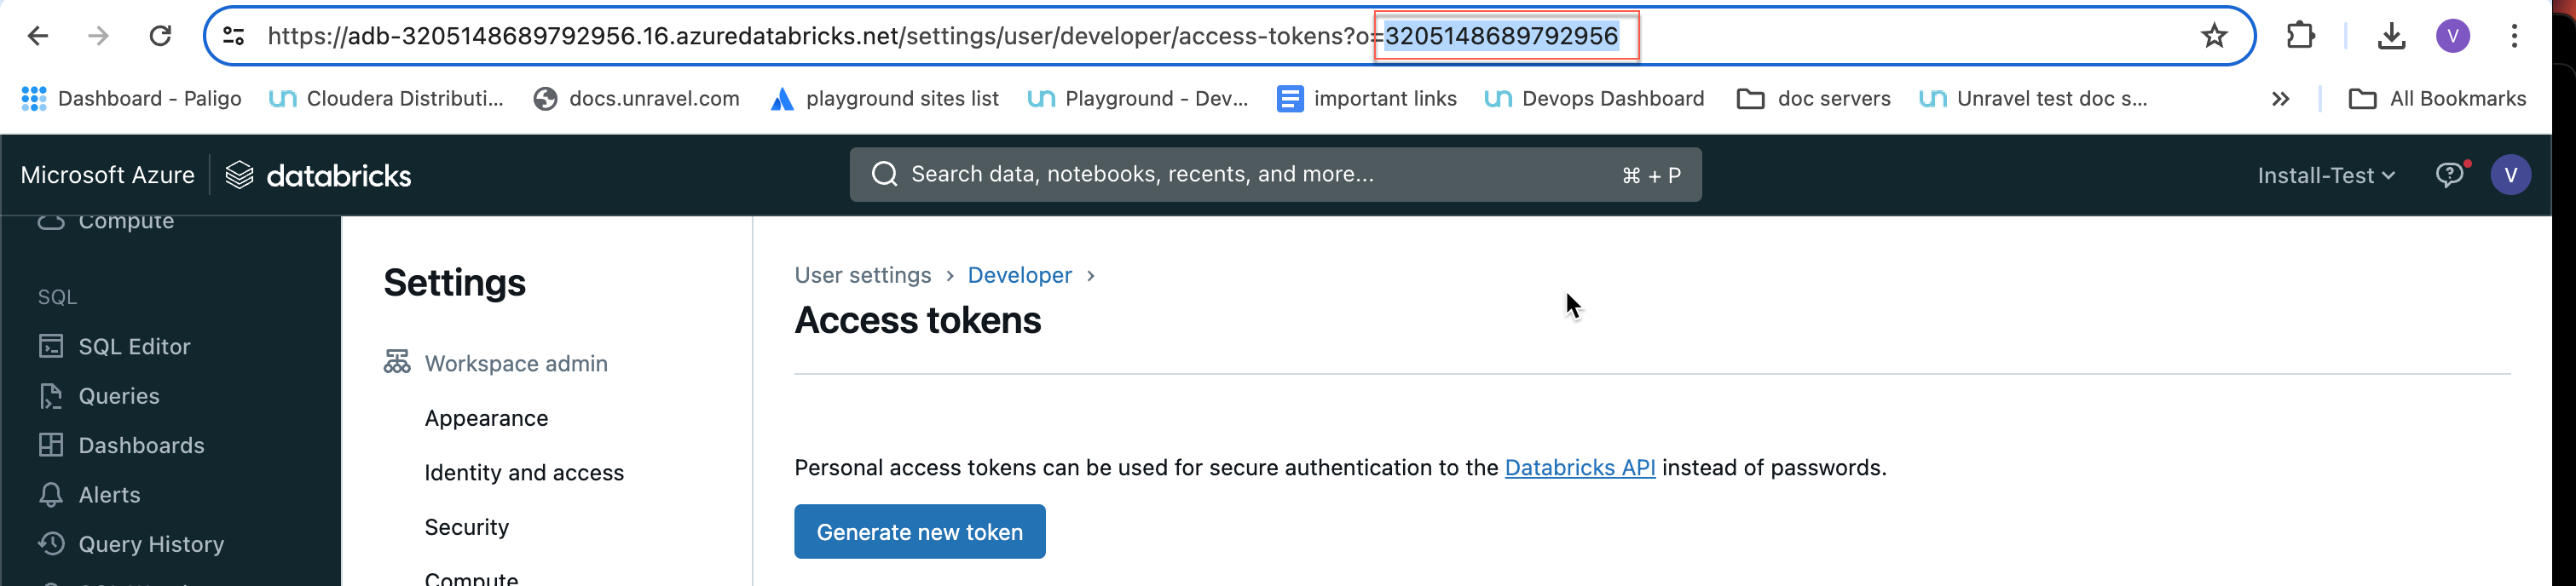Viewport: 2576px width, 586px height.
Task: Open SQL Editor in sidebar
Action: click(133, 346)
